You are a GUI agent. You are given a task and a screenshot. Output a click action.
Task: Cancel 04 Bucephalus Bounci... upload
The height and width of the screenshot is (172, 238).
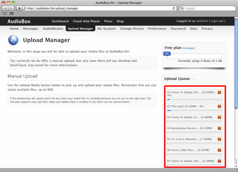pyautogui.click(x=219, y=128)
